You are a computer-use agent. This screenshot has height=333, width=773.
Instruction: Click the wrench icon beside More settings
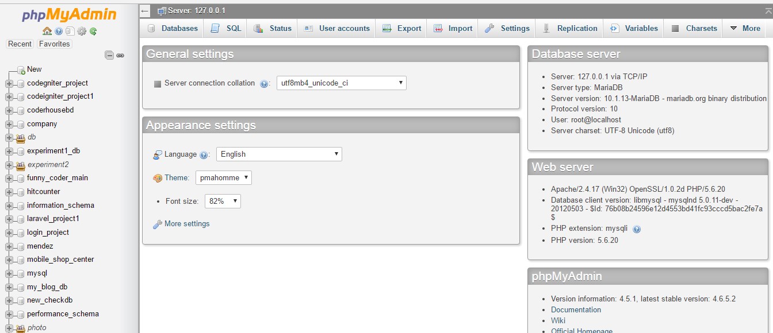click(157, 224)
